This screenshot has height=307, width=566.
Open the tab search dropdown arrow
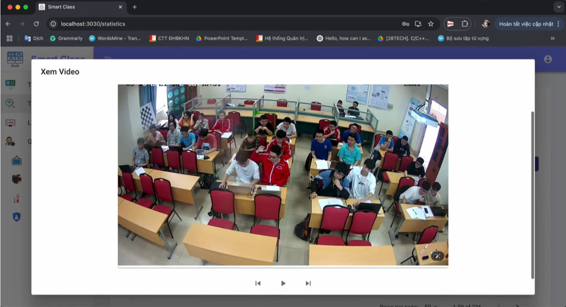[x=559, y=7]
